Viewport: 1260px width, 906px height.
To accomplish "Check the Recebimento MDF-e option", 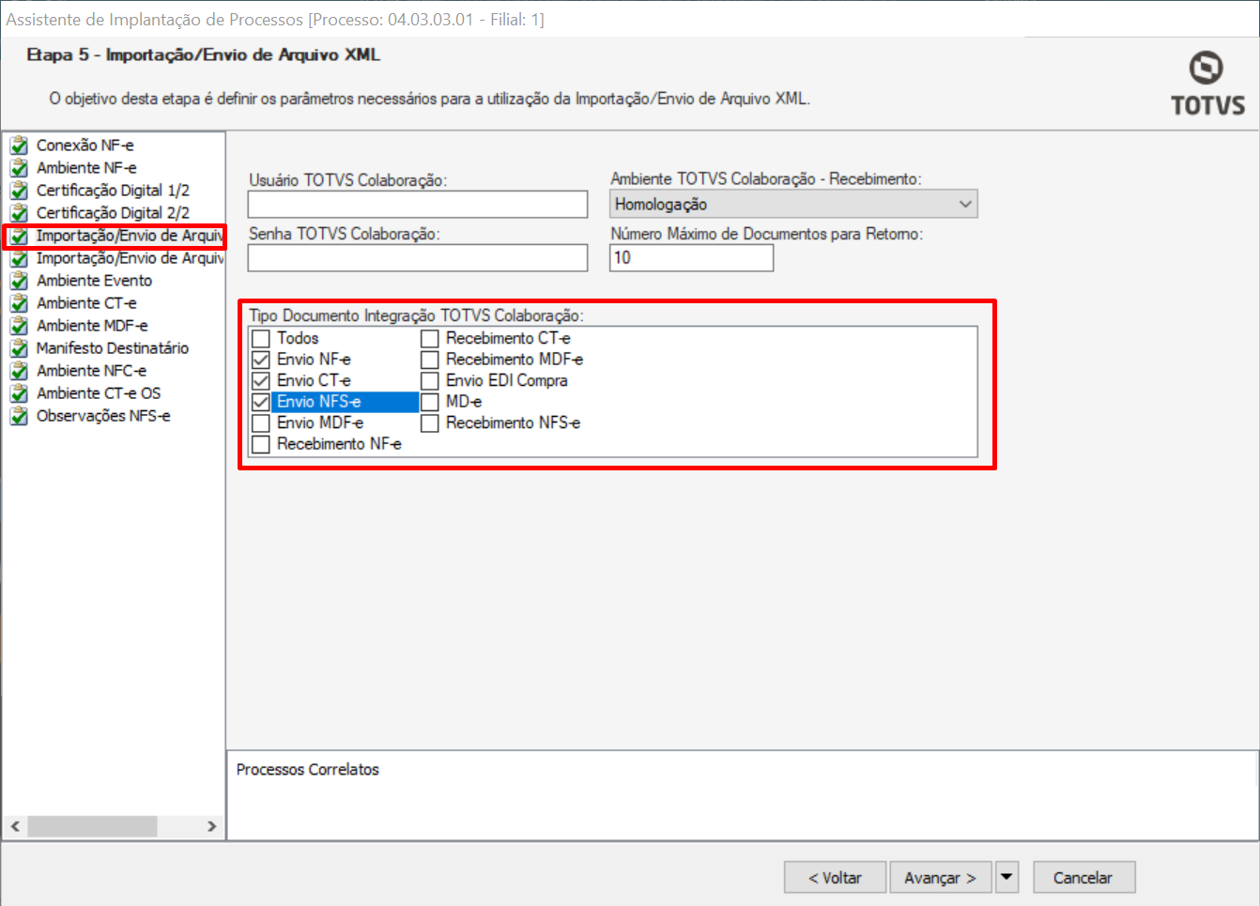I will [x=430, y=360].
